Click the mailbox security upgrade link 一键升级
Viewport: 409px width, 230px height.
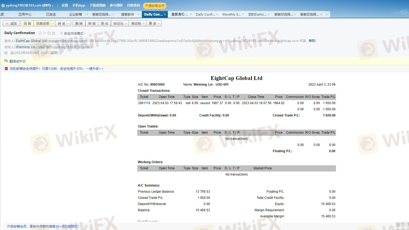[94, 69]
